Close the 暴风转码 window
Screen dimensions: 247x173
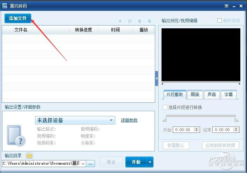click(x=241, y=6)
